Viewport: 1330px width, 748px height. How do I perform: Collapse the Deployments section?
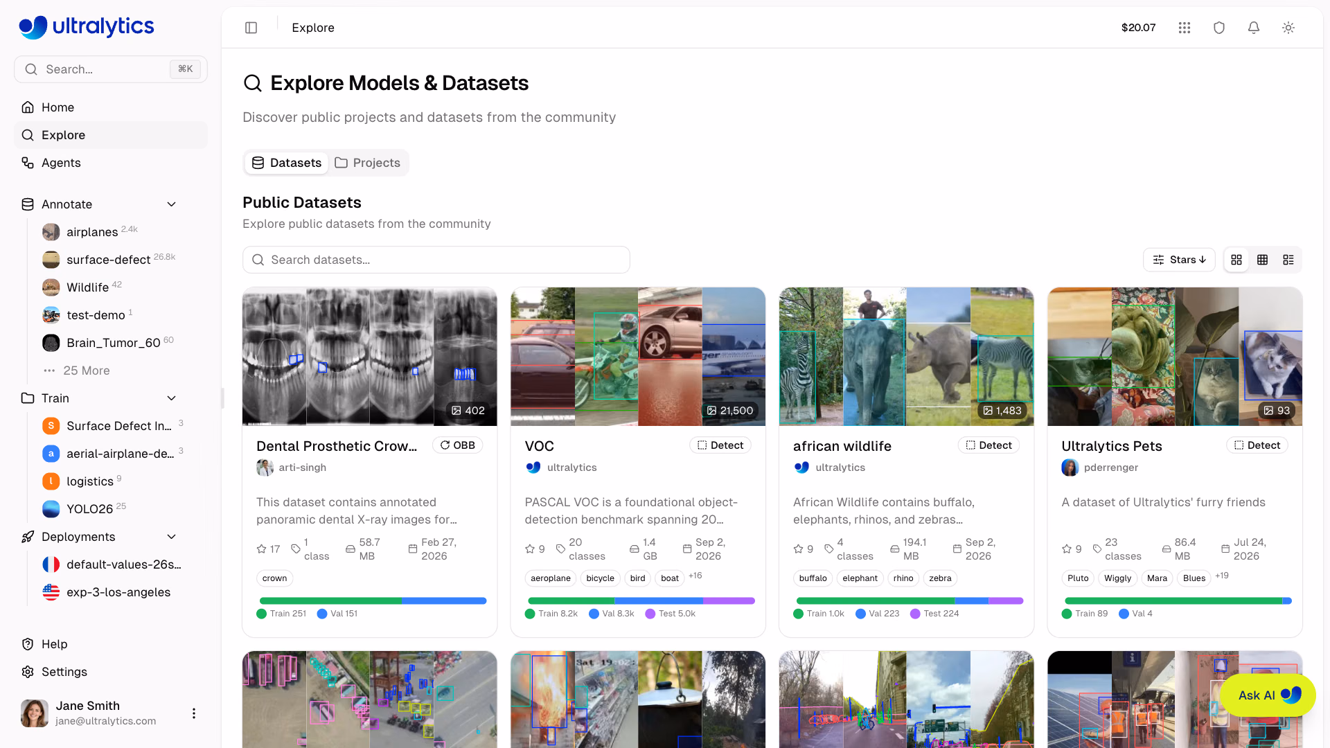tap(172, 537)
